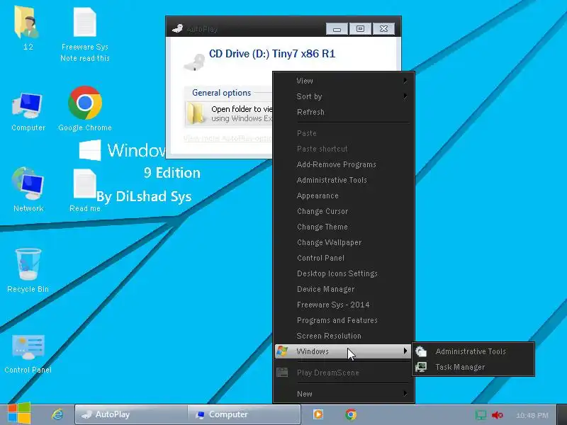The image size is (567, 425).
Task: Select the Network desktop icon
Action: click(28, 190)
